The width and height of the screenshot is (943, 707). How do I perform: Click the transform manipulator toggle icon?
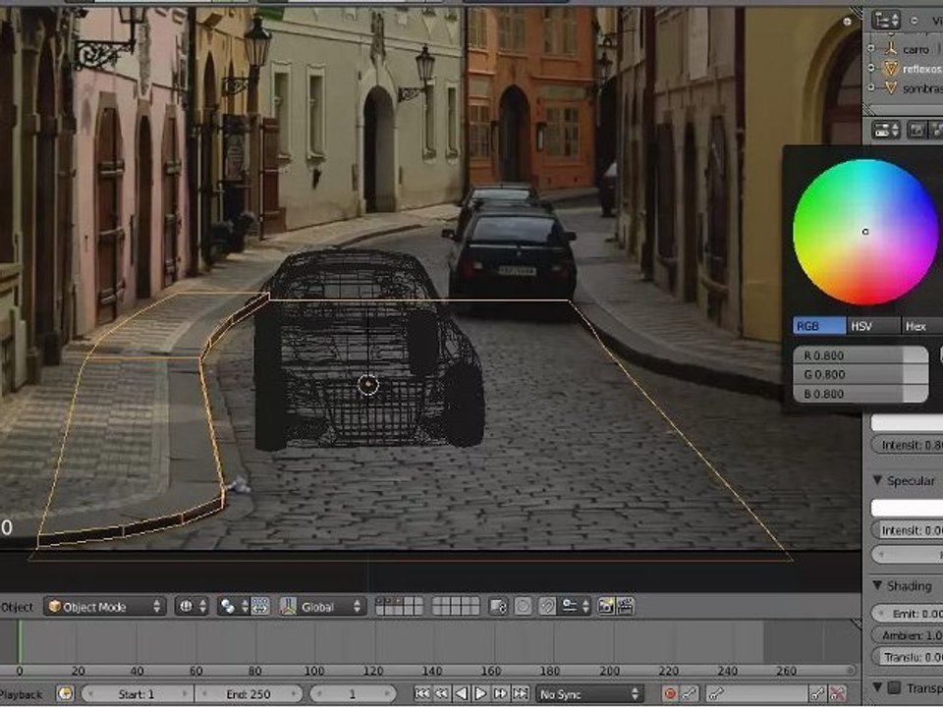click(x=289, y=606)
